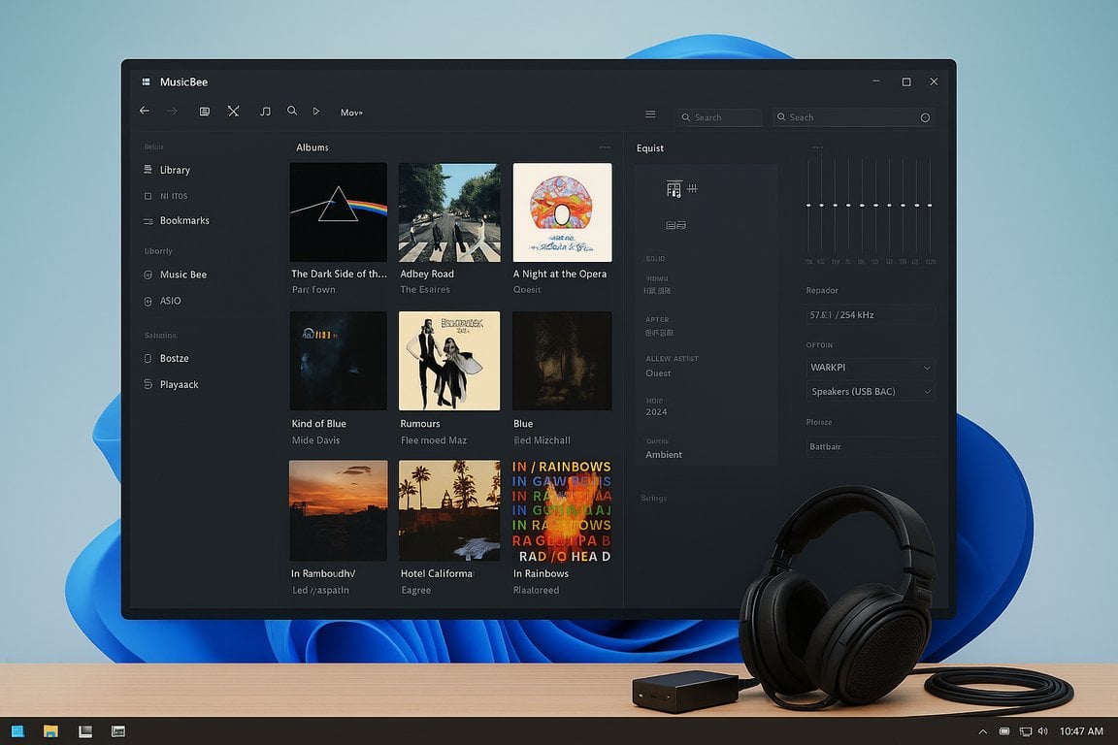The height and width of the screenshot is (745, 1118).
Task: Click the 'Ambient' genre value
Action: [664, 455]
